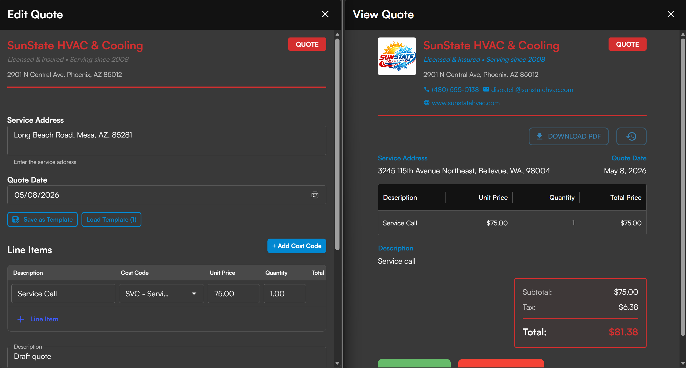686x368 pixels.
Task: Click the 1.00 quantity field
Action: point(285,294)
